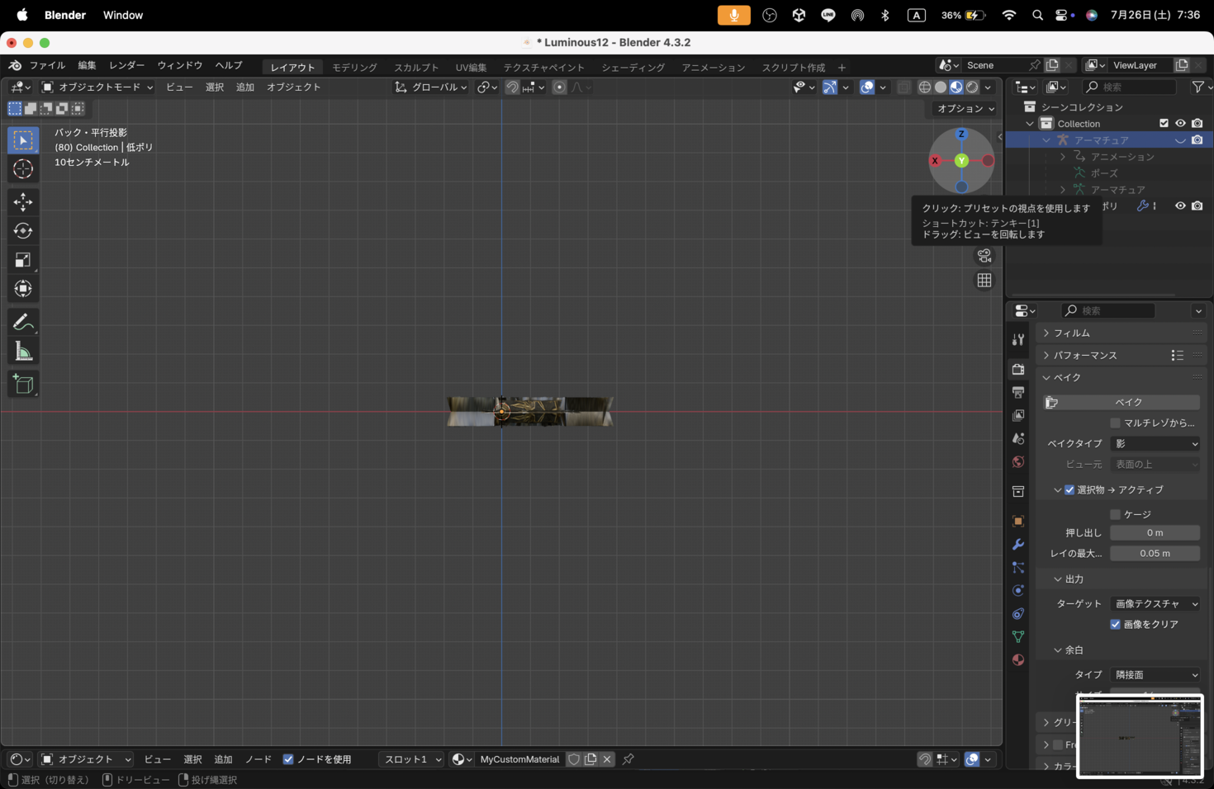Switch to the モデリング workspace tab

[x=354, y=68]
